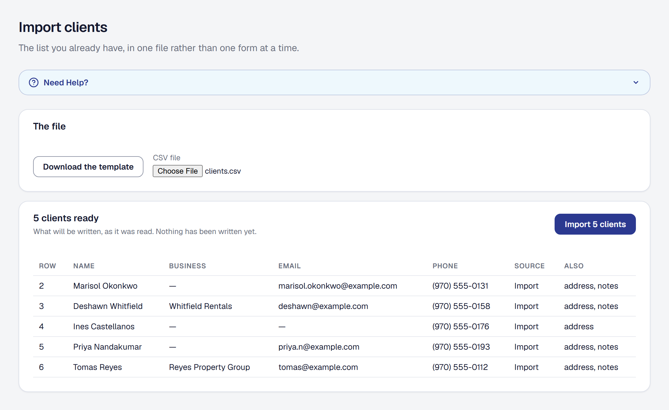
Task: Click phone number (970) 555-0176
Action: (x=461, y=326)
